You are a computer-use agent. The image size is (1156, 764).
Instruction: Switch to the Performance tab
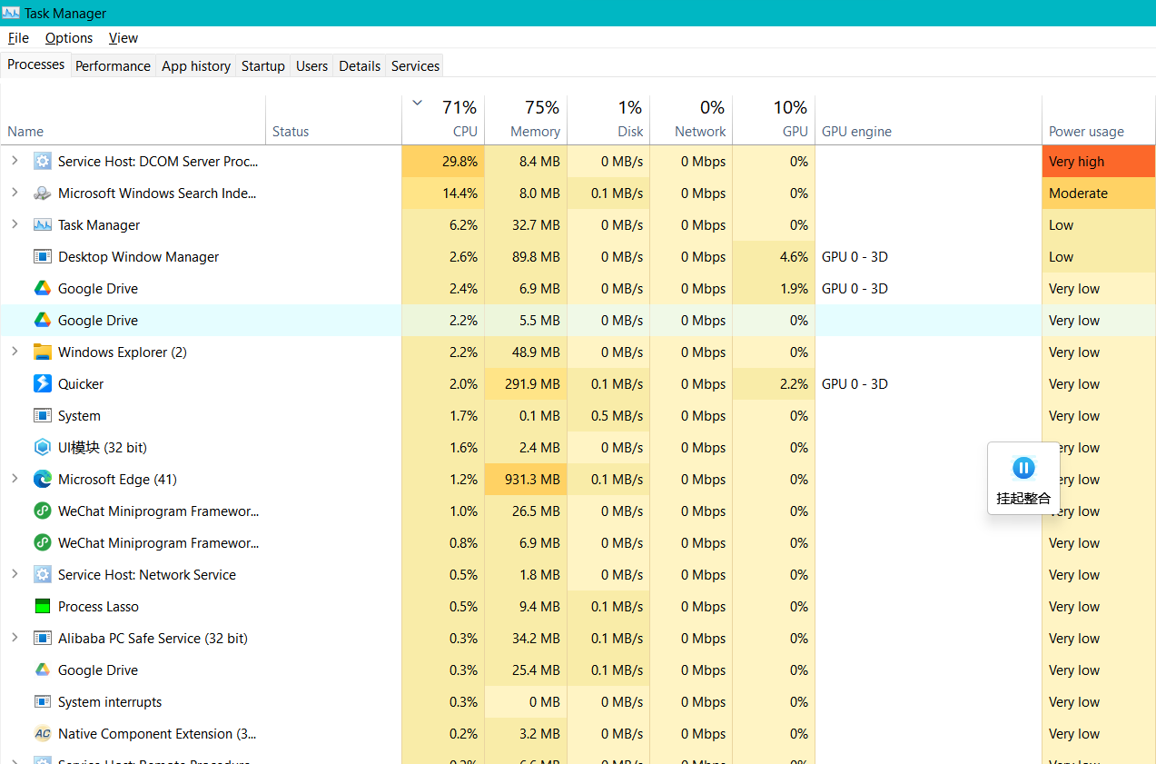point(113,66)
